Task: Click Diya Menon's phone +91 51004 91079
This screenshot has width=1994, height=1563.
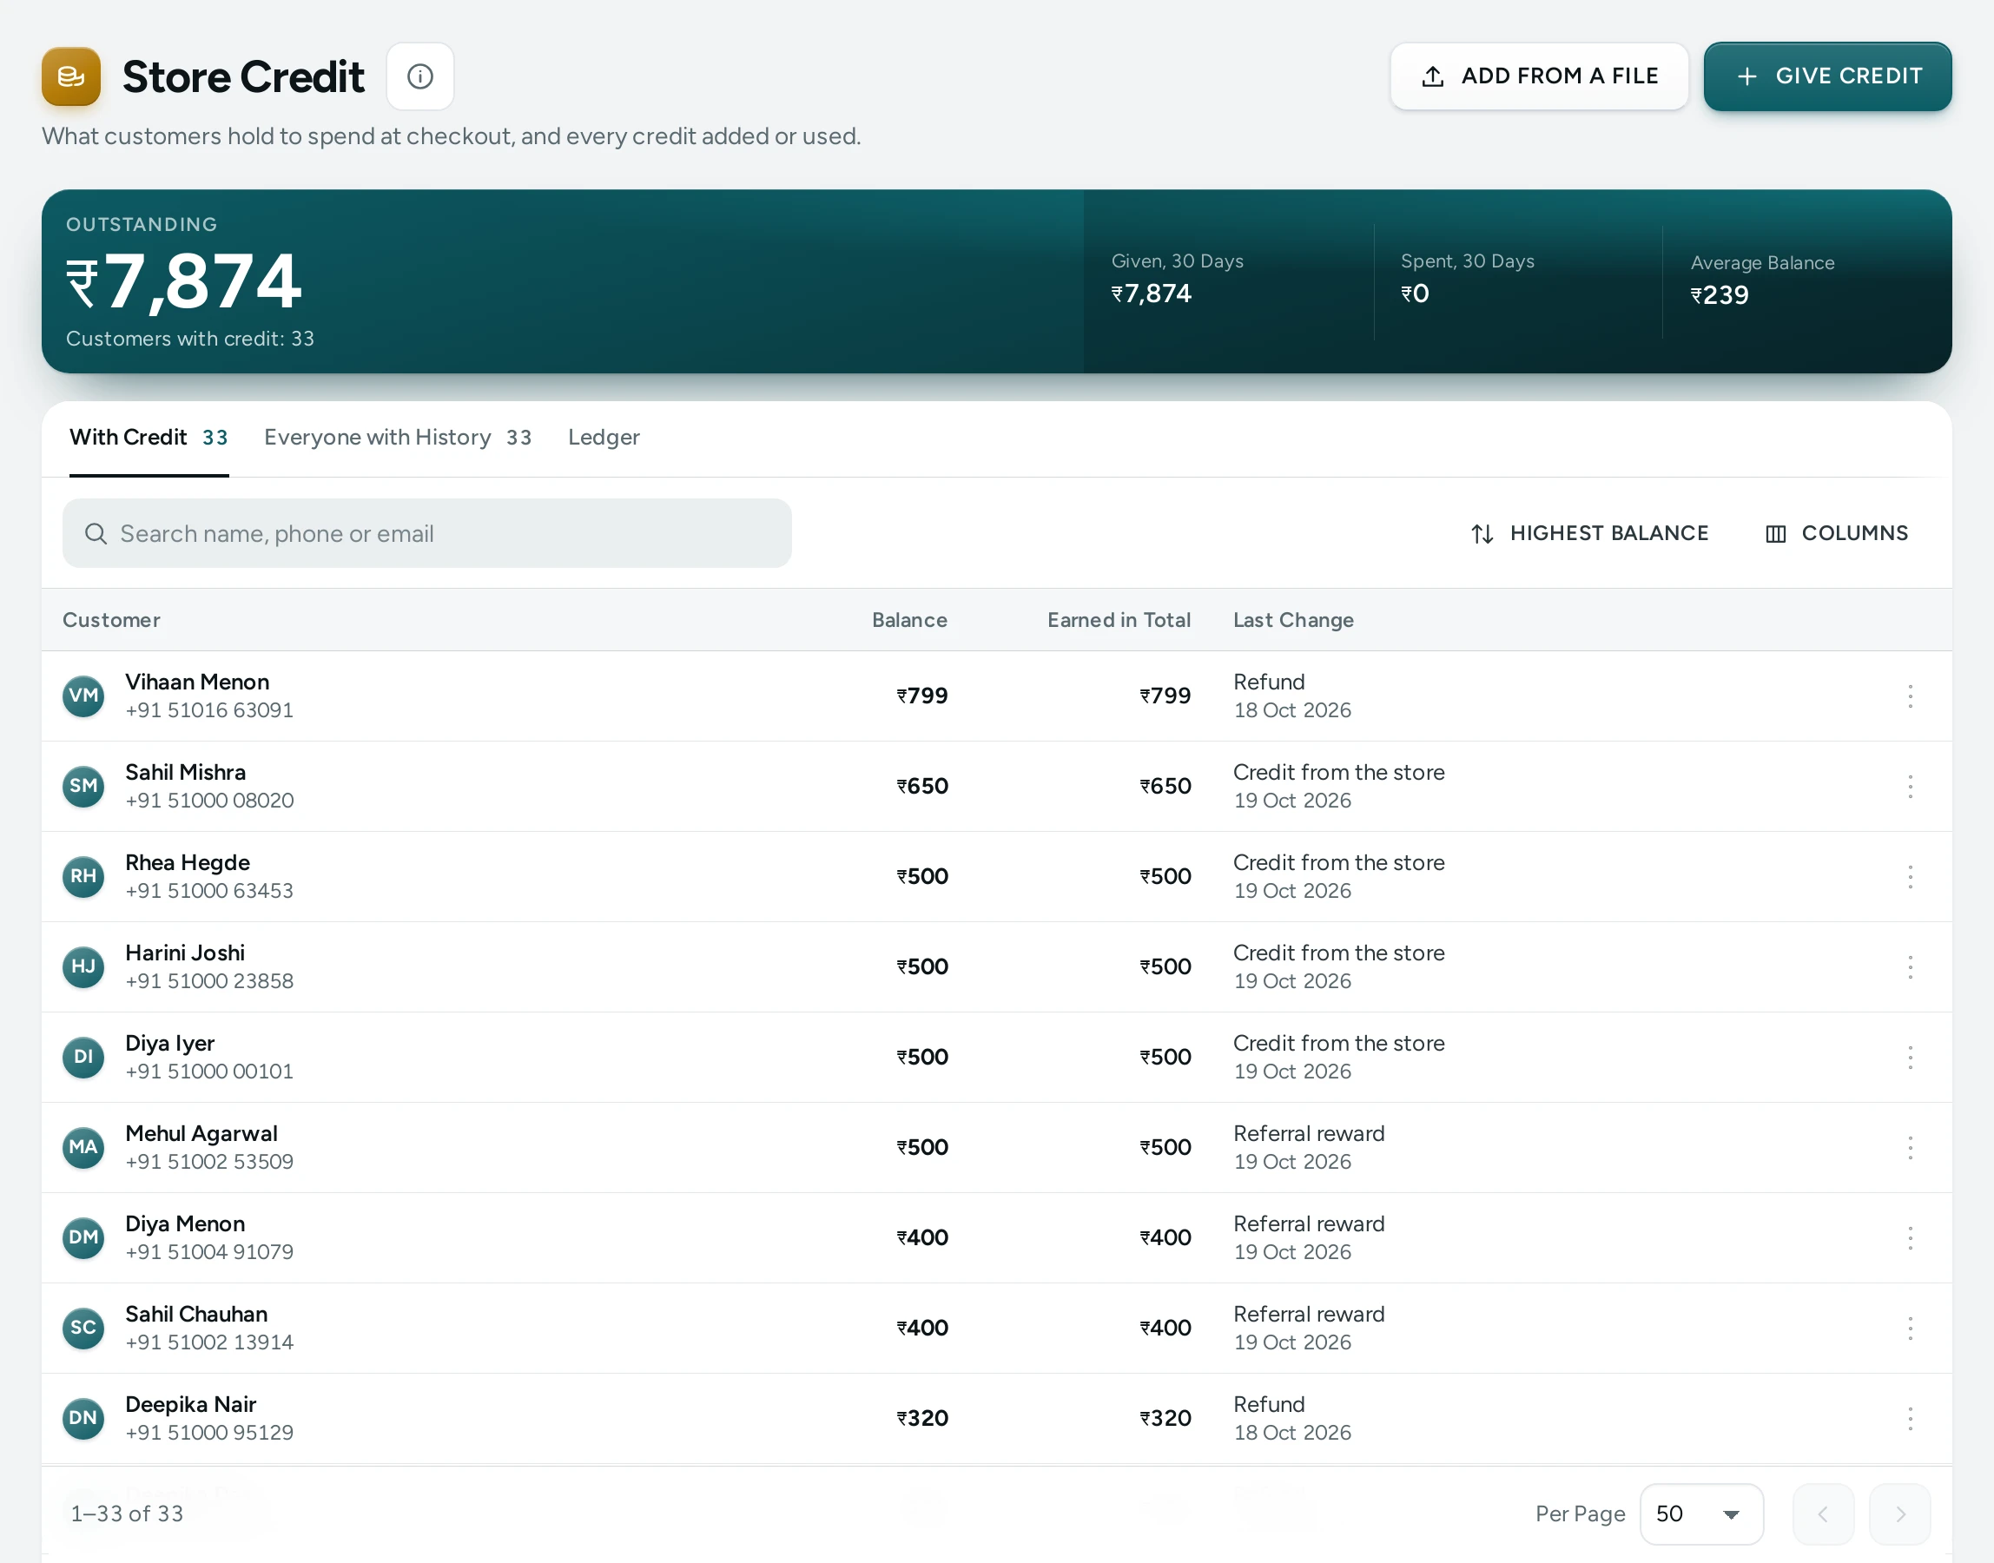Action: click(x=209, y=1252)
